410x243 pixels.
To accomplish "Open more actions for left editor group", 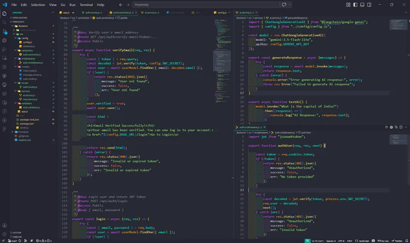I will point(229,13).
